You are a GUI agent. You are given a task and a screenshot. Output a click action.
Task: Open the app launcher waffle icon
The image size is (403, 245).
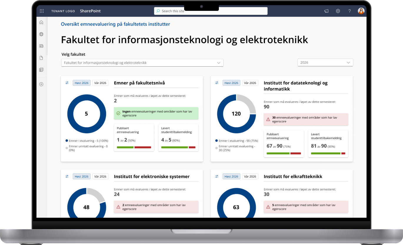pos(41,11)
